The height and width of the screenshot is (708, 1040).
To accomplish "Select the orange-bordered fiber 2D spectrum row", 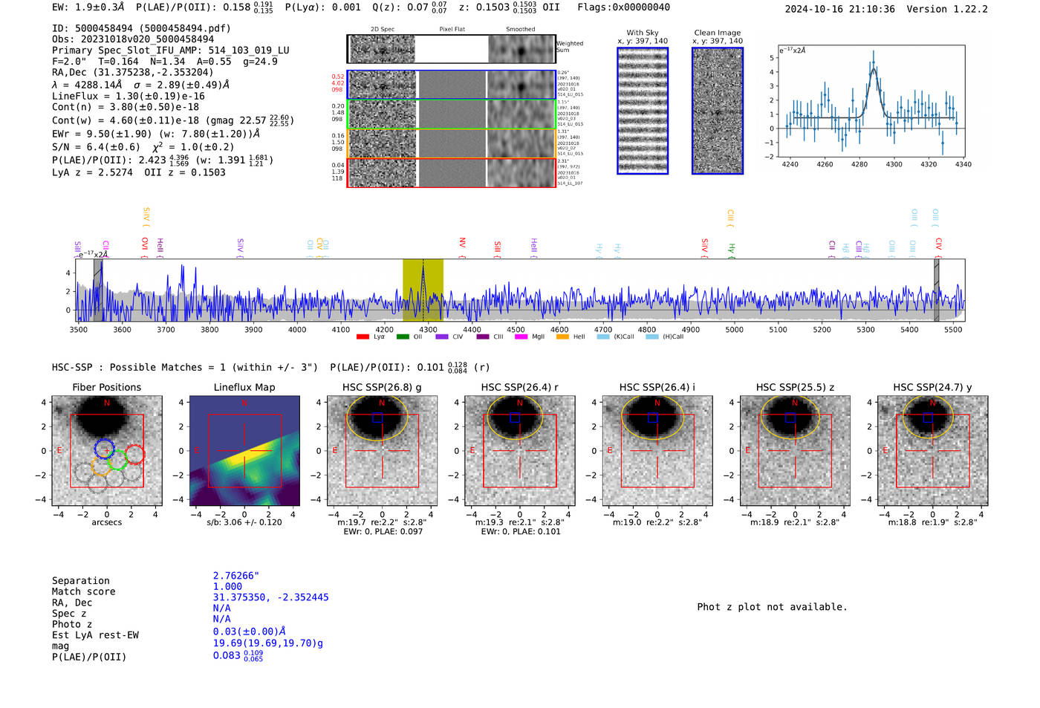I will tap(452, 143).
